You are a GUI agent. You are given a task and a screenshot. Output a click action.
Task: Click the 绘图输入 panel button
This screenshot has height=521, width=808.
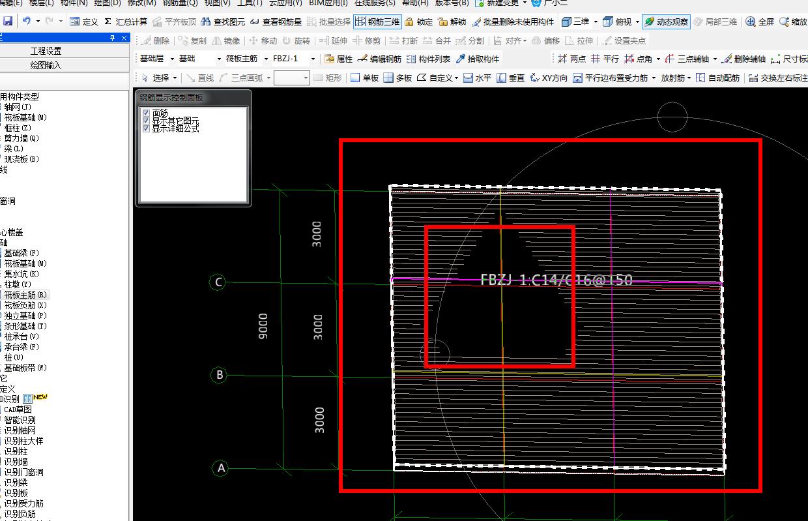(46, 65)
